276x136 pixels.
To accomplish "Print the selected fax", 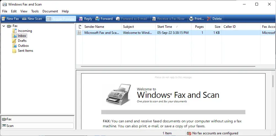I will [x=197, y=19].
